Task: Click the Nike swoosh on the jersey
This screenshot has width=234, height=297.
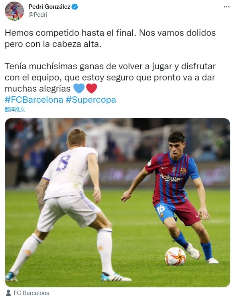Action: [164, 168]
